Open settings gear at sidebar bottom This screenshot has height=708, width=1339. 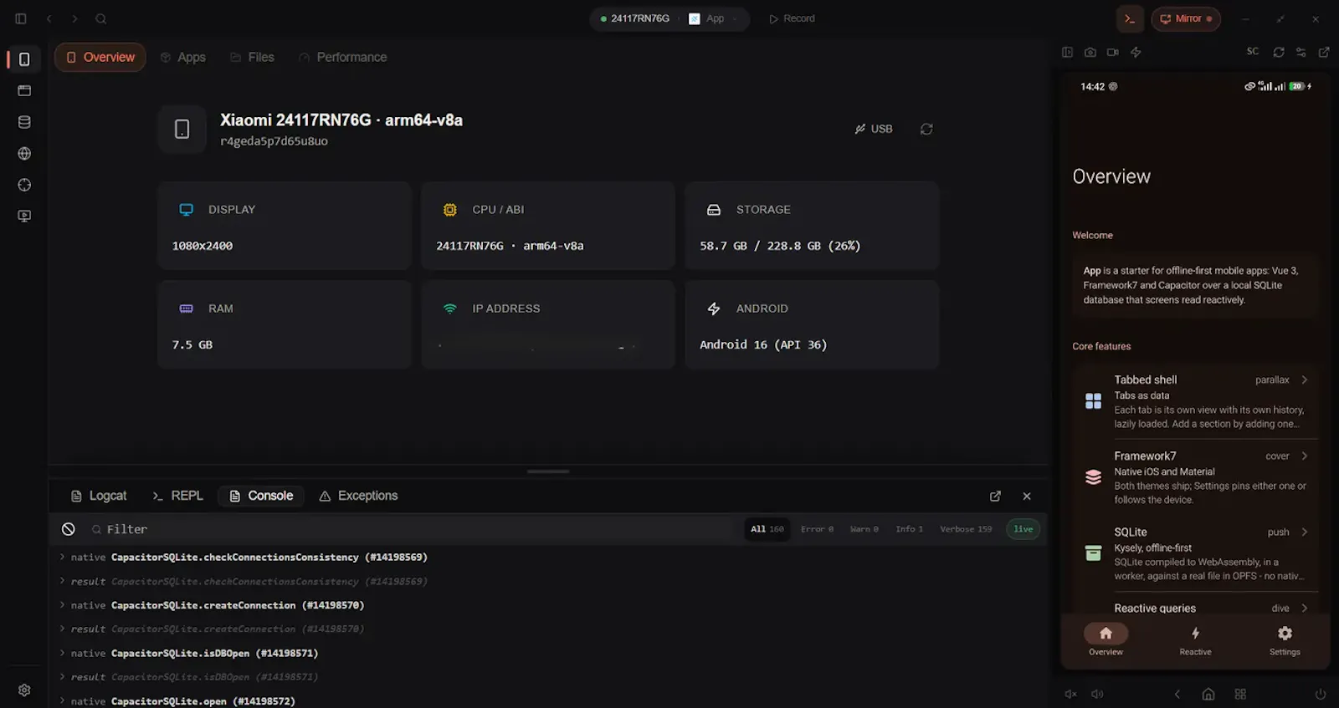tap(24, 690)
